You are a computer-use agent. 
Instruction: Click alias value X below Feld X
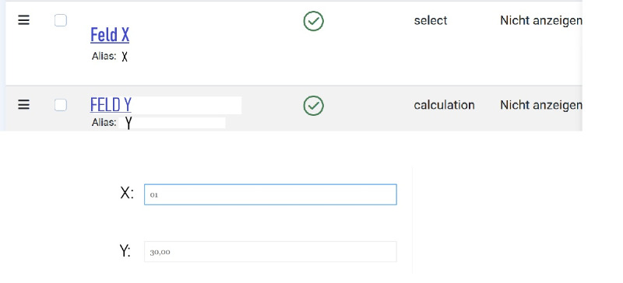[125, 58]
